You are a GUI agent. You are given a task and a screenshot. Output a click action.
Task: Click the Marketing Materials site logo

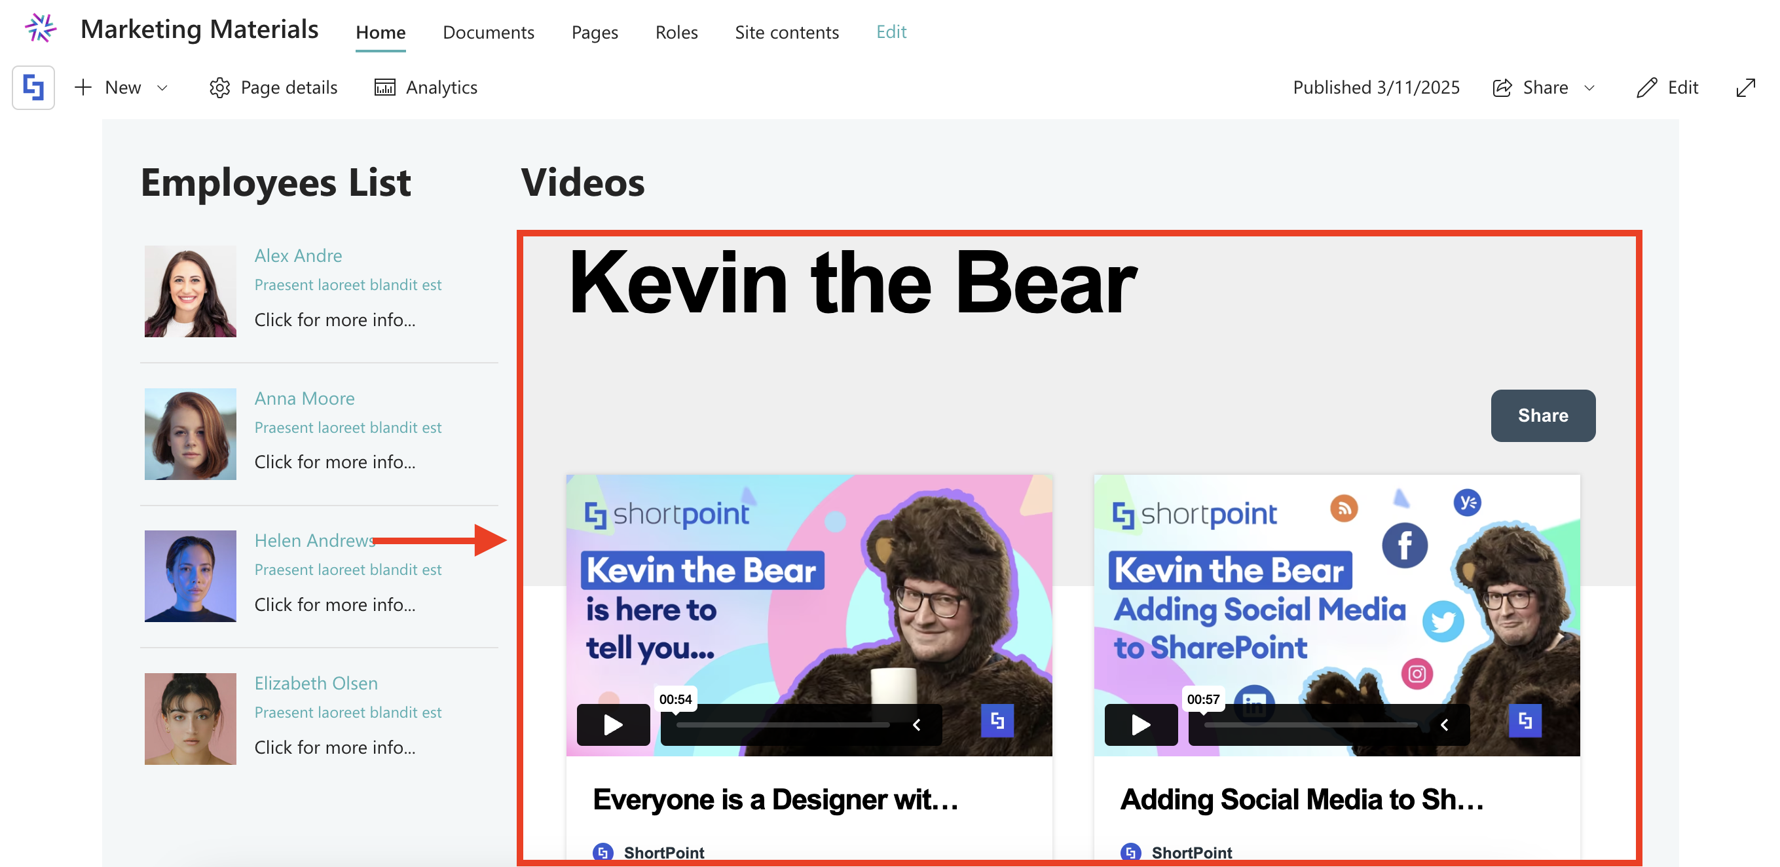coord(41,29)
